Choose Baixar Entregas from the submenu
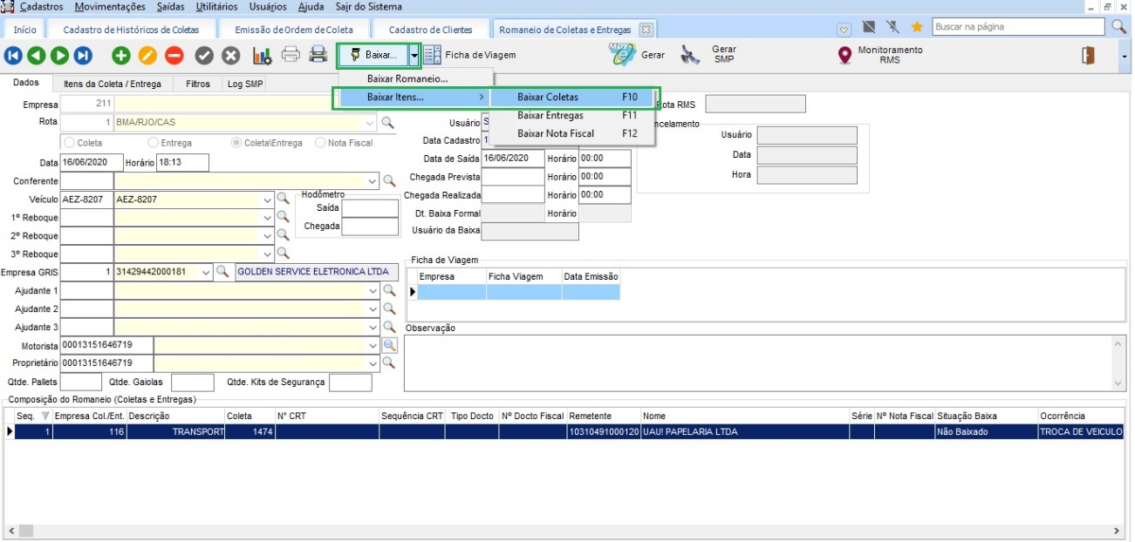This screenshot has width=1135, height=542. coord(550,115)
